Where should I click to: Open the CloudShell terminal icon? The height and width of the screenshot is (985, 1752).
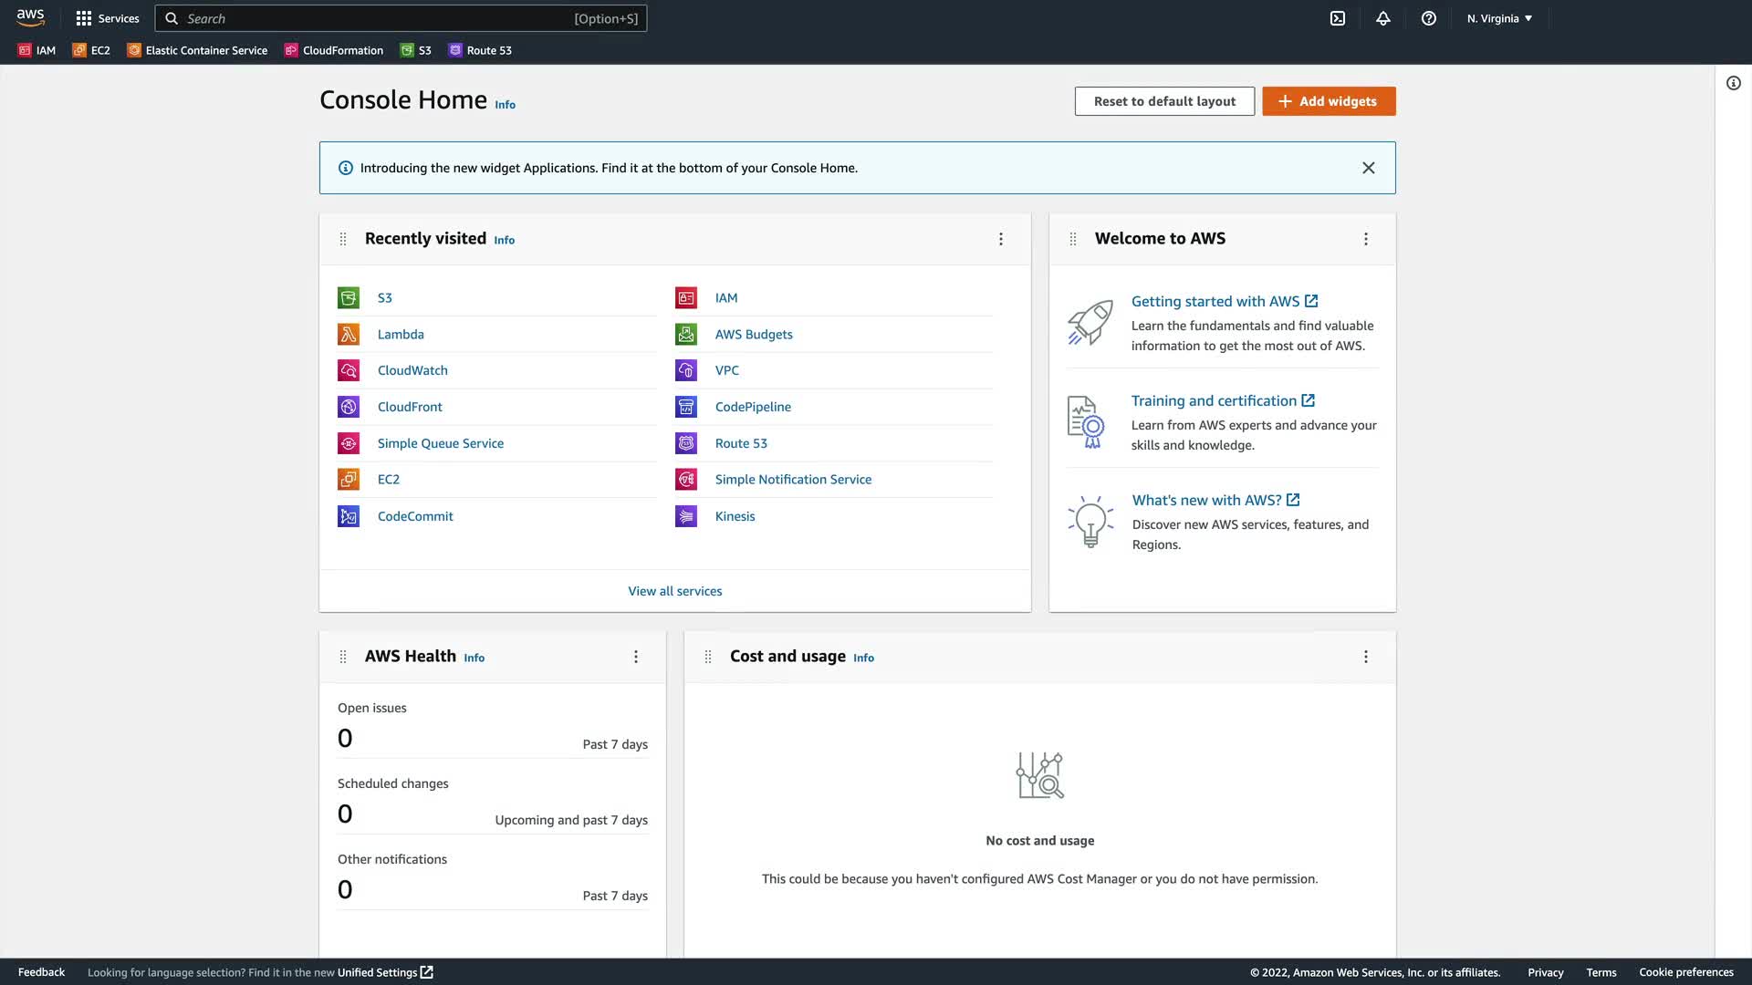click(1338, 18)
